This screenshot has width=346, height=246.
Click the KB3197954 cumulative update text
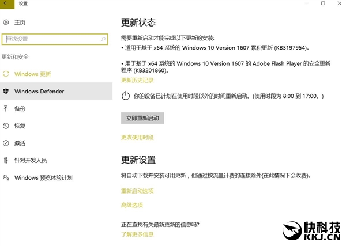tap(215, 48)
